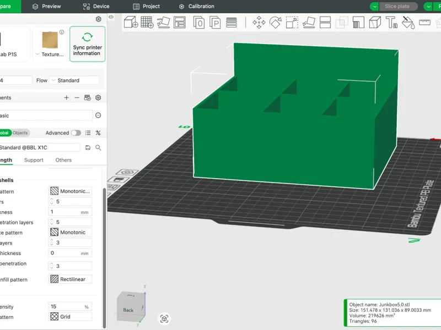Select the Color painting bucket tool

(x=408, y=22)
